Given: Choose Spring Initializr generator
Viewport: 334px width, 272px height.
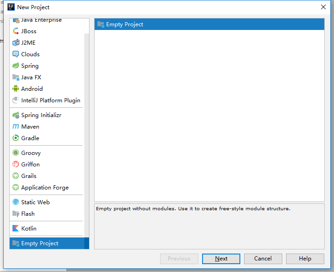Looking at the screenshot, I should coord(46,115).
